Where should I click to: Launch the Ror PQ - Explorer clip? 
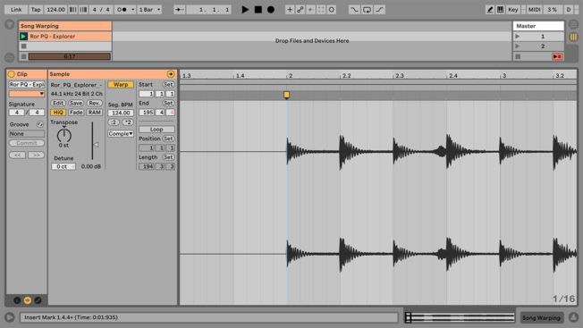pyautogui.click(x=23, y=37)
